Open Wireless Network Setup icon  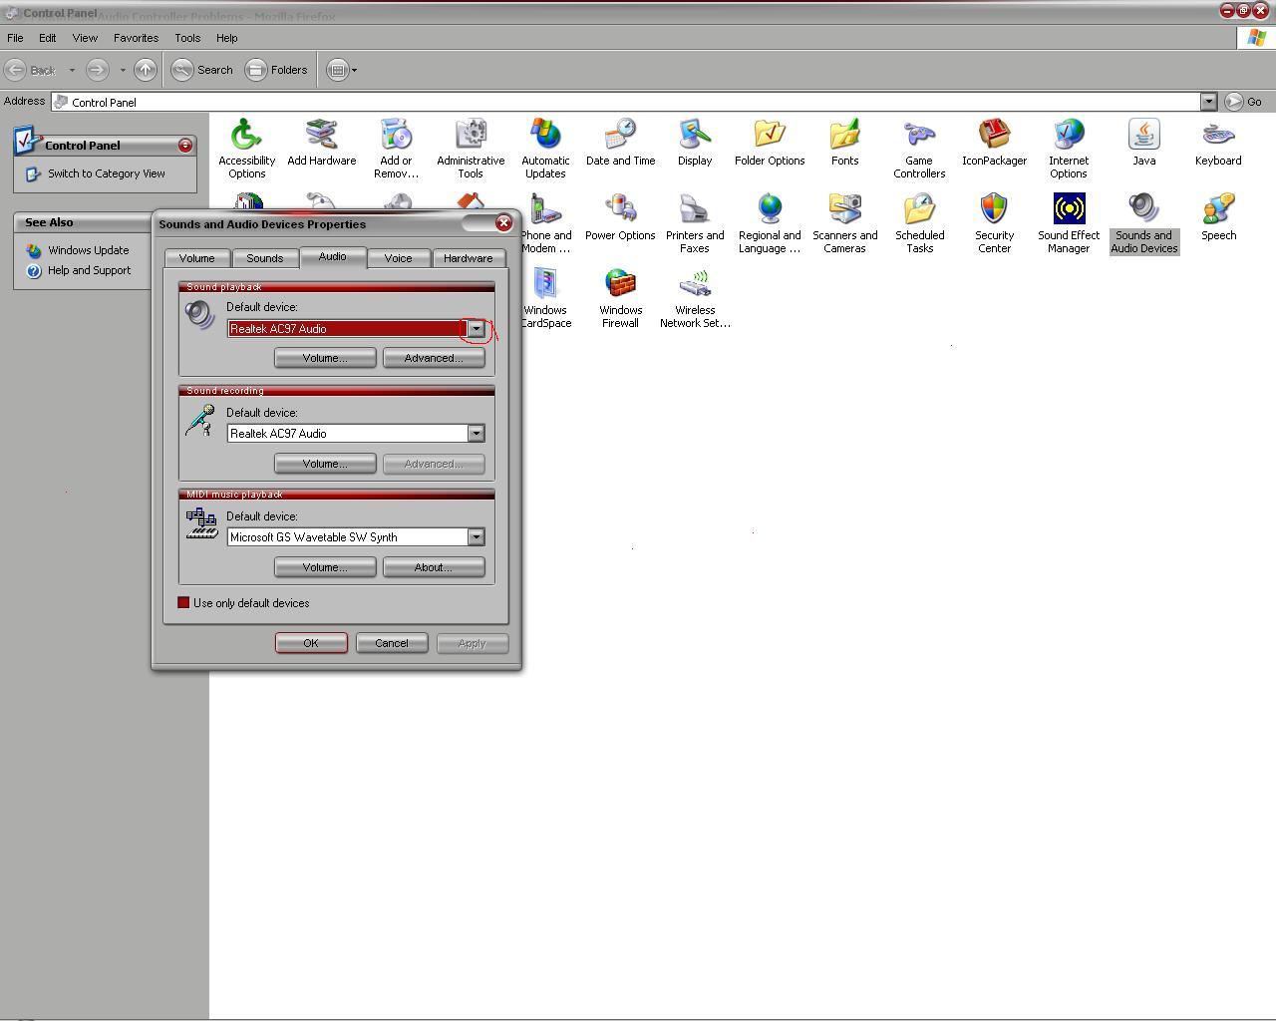pos(695,297)
